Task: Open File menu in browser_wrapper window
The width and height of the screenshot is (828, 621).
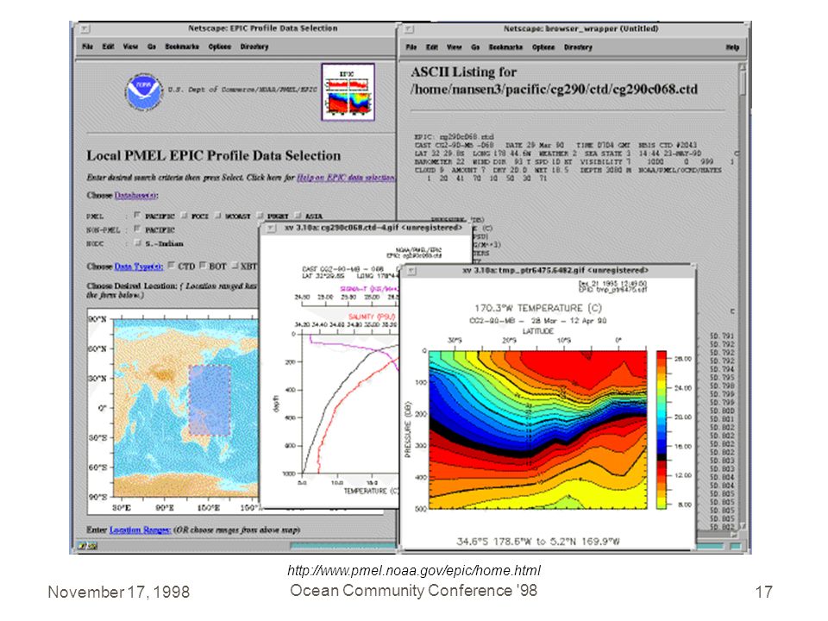Action: (x=411, y=47)
